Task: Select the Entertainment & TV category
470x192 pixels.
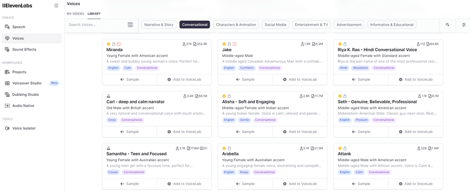Action: [x=312, y=25]
